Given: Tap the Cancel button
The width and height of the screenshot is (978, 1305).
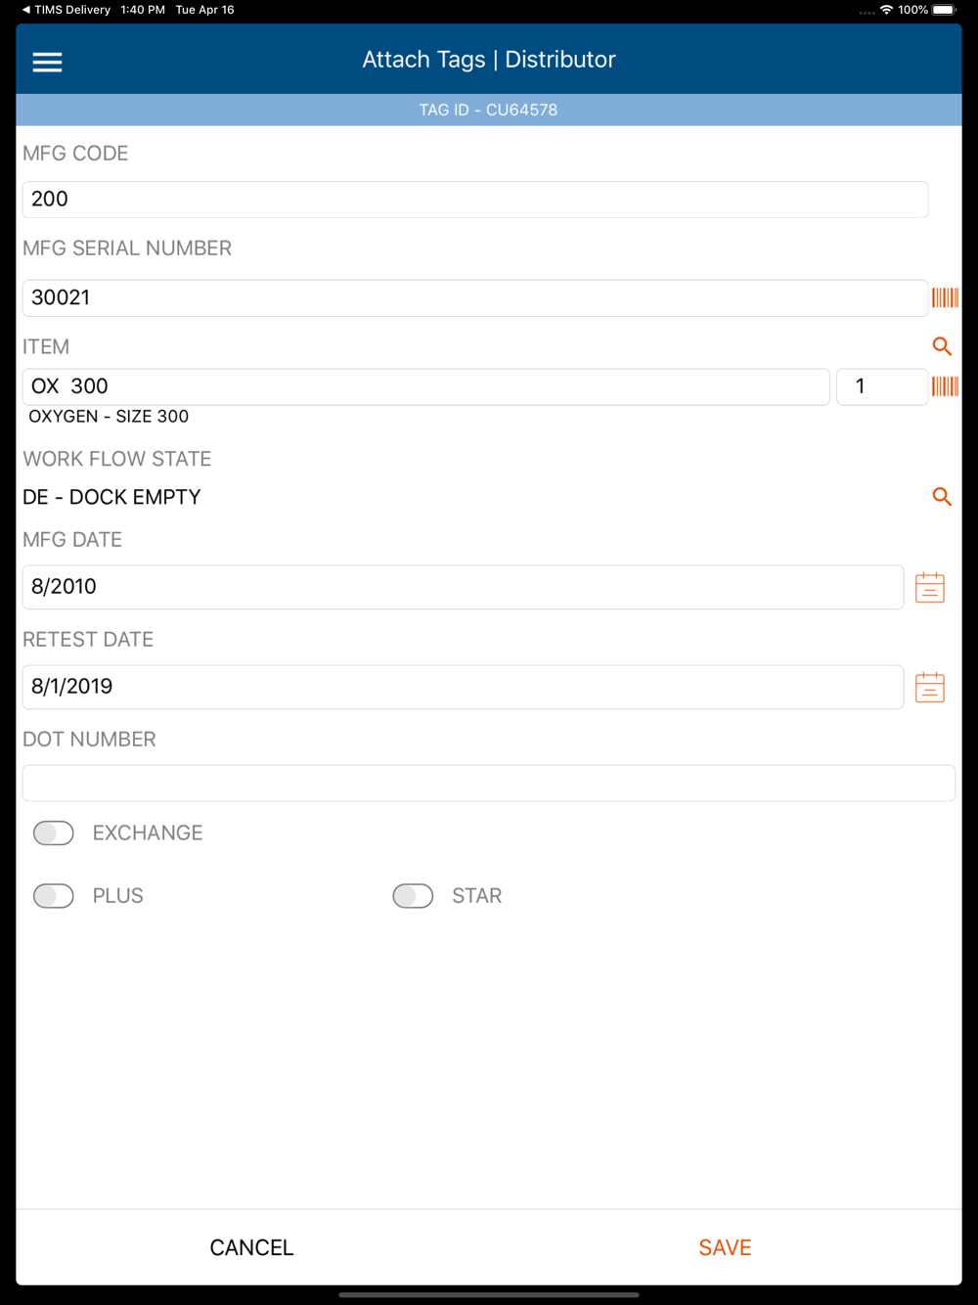Looking at the screenshot, I should 251,1247.
